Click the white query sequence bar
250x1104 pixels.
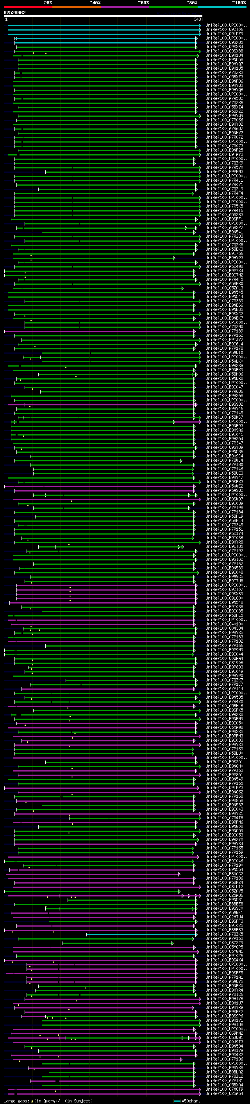click(103, 16)
